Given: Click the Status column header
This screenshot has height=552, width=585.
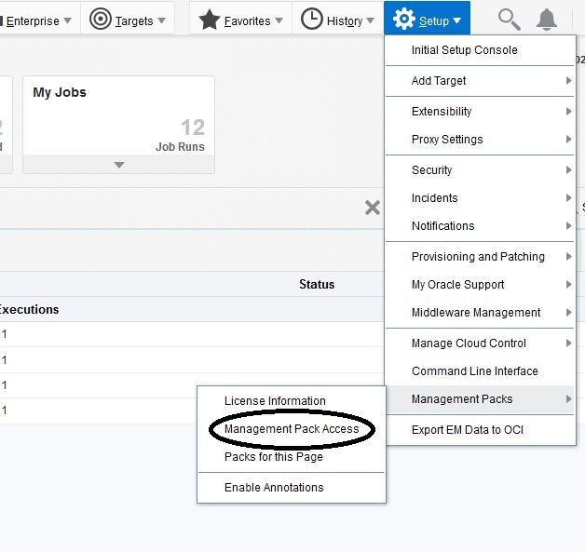Looking at the screenshot, I should tap(317, 285).
